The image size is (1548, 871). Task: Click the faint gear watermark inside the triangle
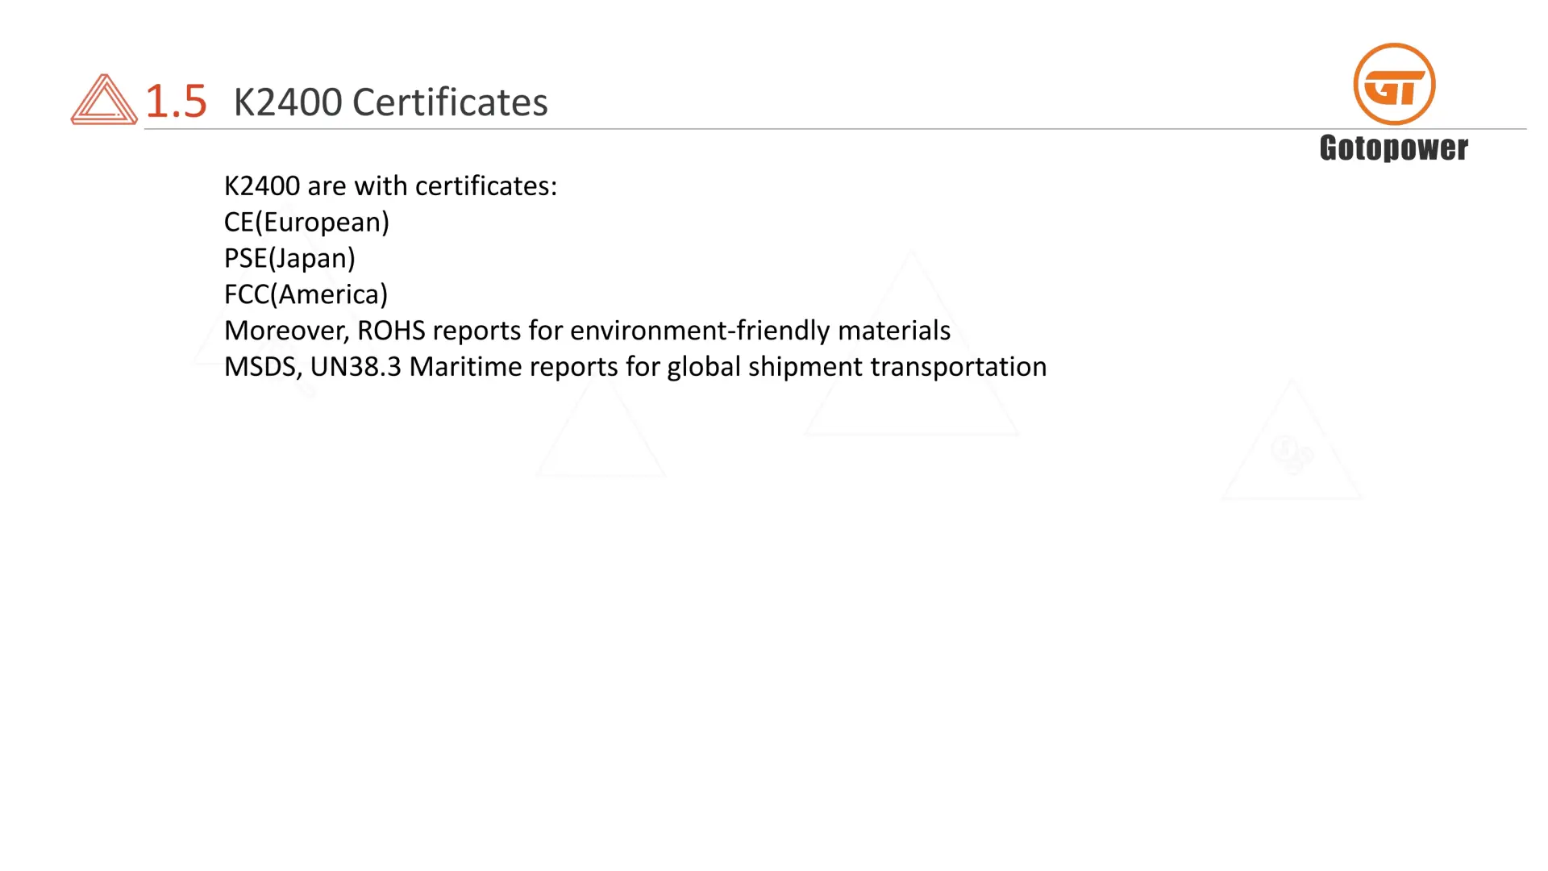pyautogui.click(x=1292, y=454)
